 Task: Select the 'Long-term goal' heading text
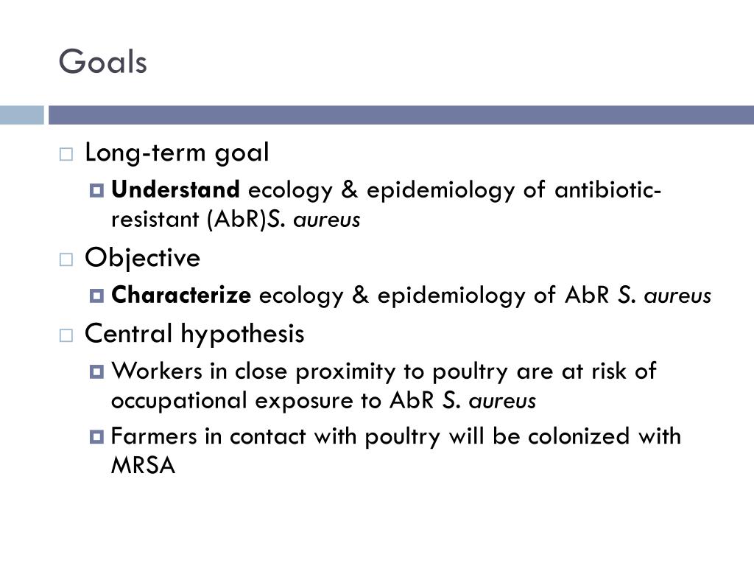pyautogui.click(x=177, y=153)
